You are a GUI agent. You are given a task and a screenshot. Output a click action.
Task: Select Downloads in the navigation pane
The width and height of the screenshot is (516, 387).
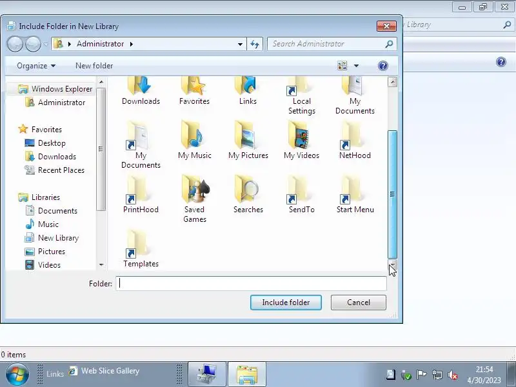(x=50, y=157)
